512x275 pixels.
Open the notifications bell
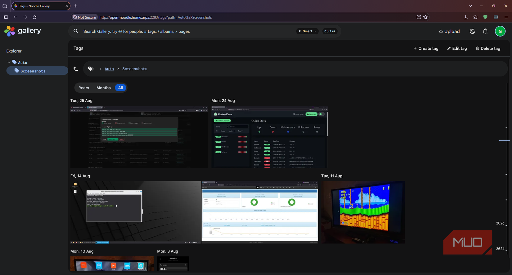pyautogui.click(x=485, y=31)
